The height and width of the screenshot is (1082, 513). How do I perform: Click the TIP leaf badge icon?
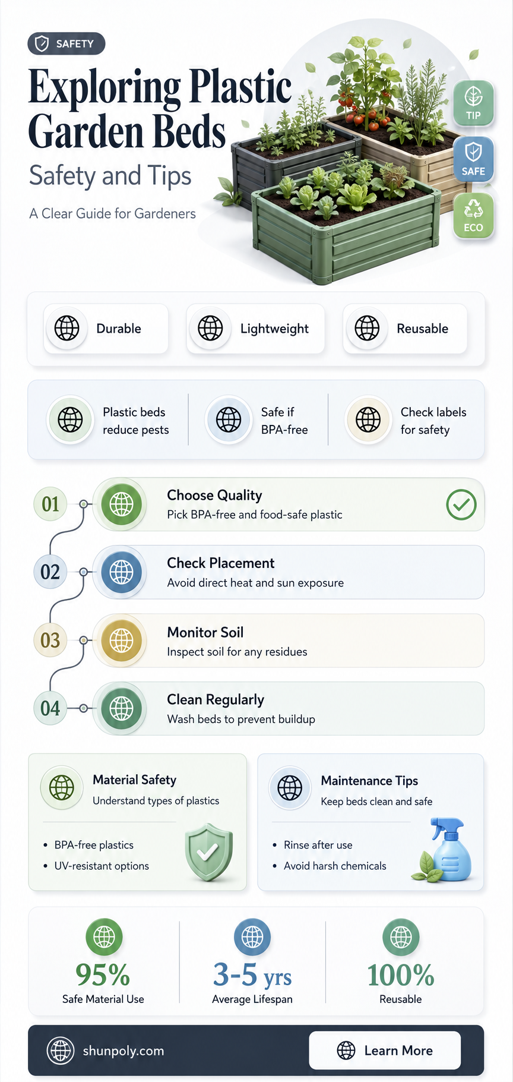[x=473, y=103]
